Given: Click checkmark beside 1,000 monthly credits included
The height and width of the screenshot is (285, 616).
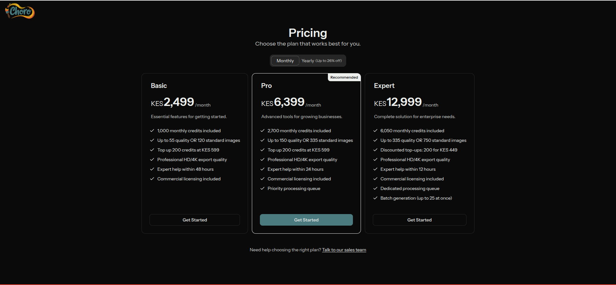Looking at the screenshot, I should pos(152,131).
